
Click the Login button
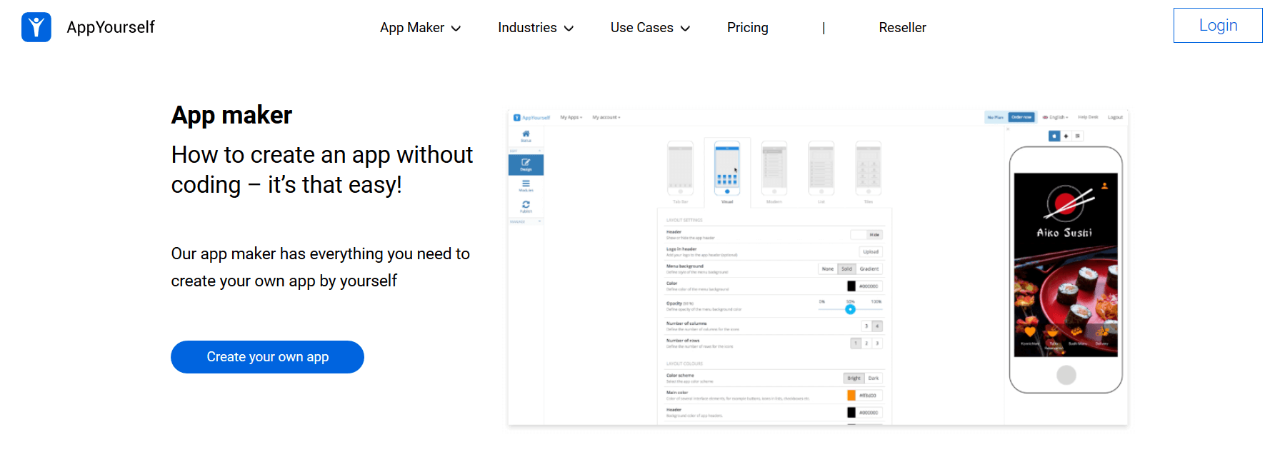[1217, 26]
